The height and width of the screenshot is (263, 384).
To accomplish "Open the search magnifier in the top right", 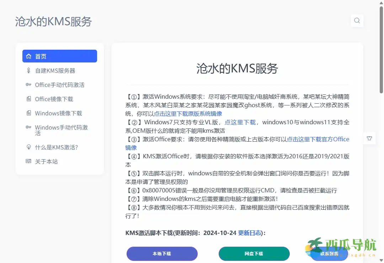I will [357, 21].
